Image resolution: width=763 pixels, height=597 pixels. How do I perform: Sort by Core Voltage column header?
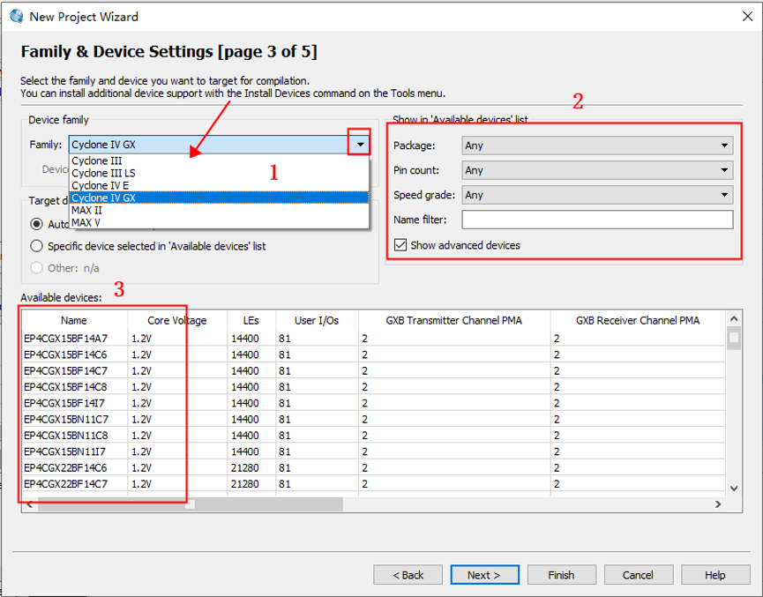point(176,320)
